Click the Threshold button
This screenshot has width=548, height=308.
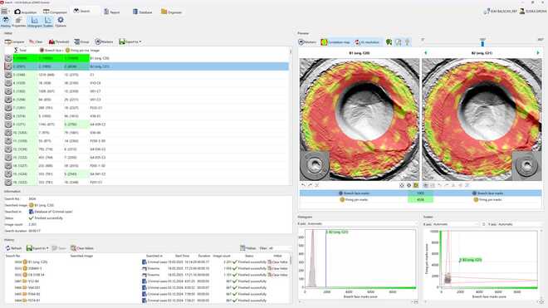(59, 42)
